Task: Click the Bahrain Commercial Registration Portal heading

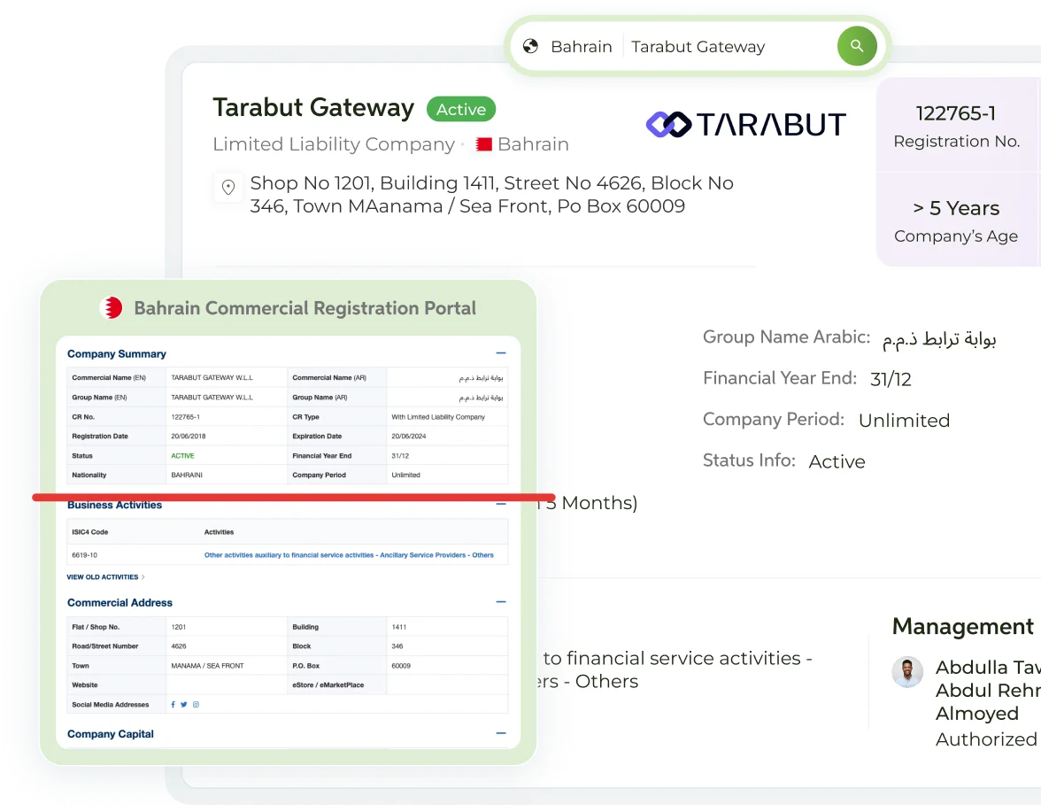Action: 305,308
